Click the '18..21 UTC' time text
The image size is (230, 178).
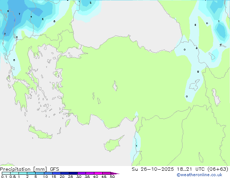[x=190, y=169]
